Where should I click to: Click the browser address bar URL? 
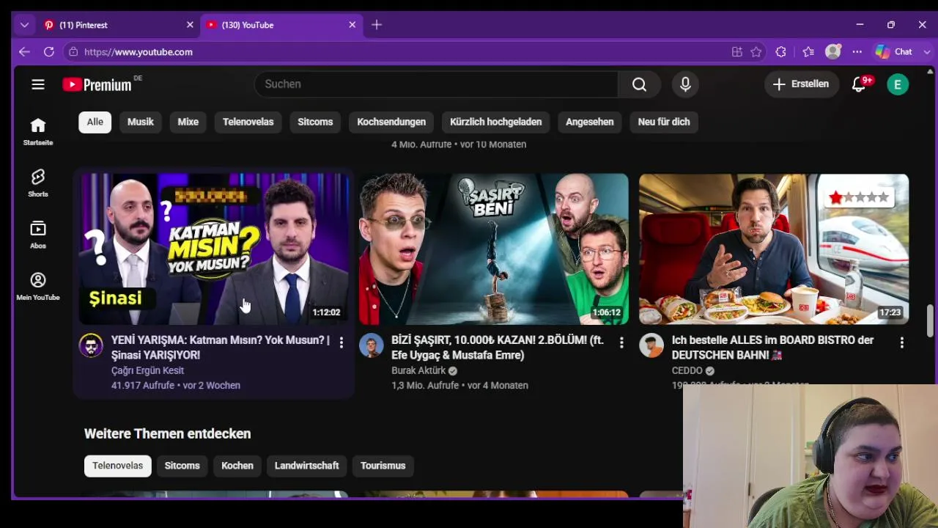[x=139, y=52]
